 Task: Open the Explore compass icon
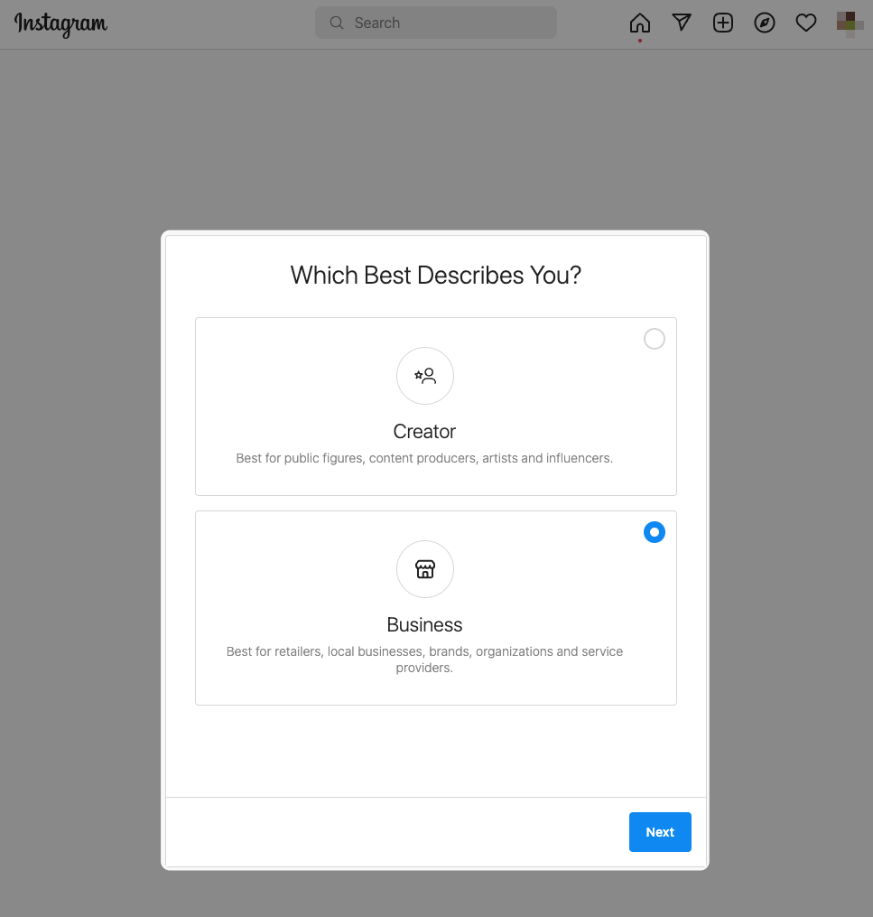point(765,23)
